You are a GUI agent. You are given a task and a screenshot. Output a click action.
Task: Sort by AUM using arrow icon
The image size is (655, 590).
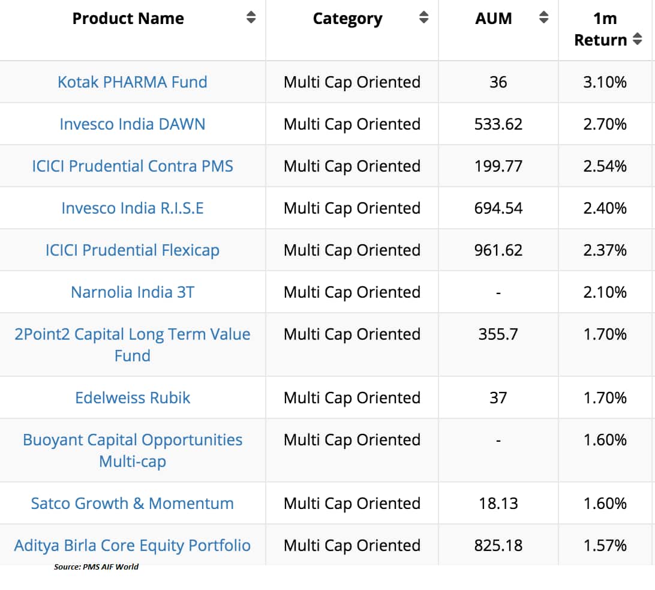point(543,18)
